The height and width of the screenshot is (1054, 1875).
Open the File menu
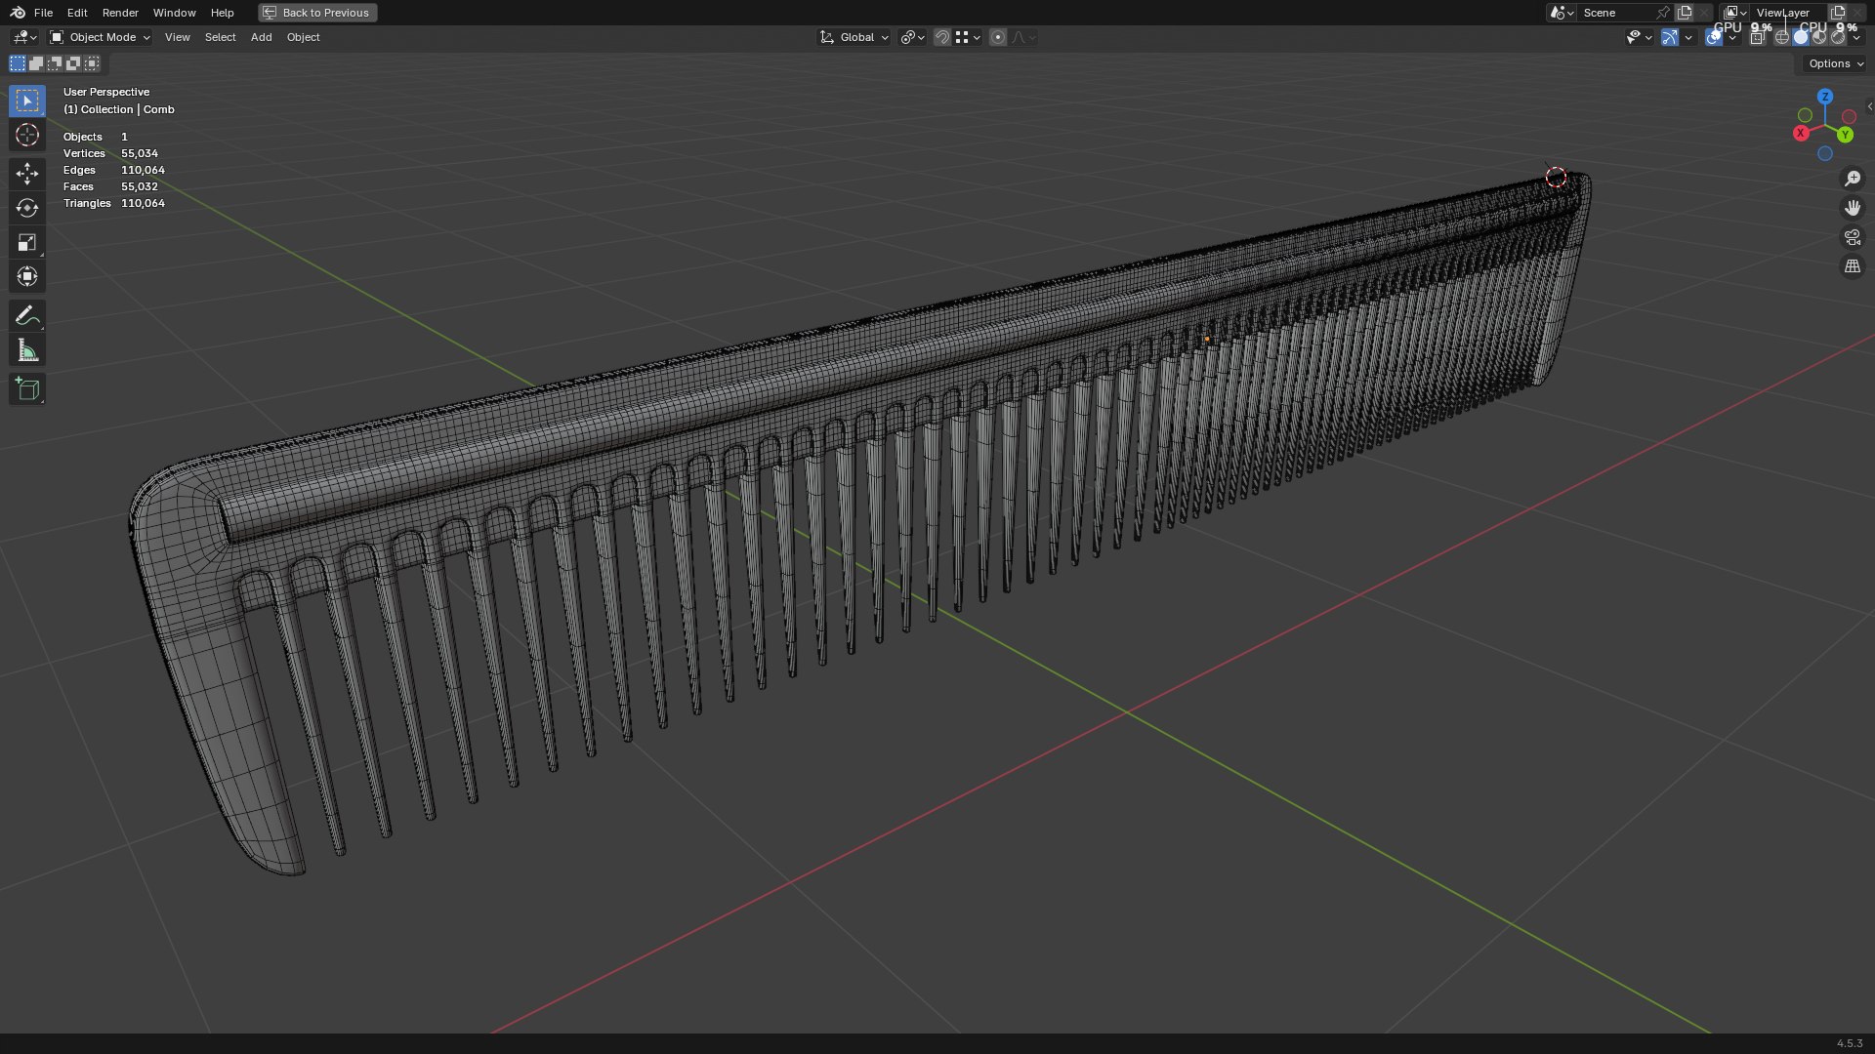click(43, 13)
